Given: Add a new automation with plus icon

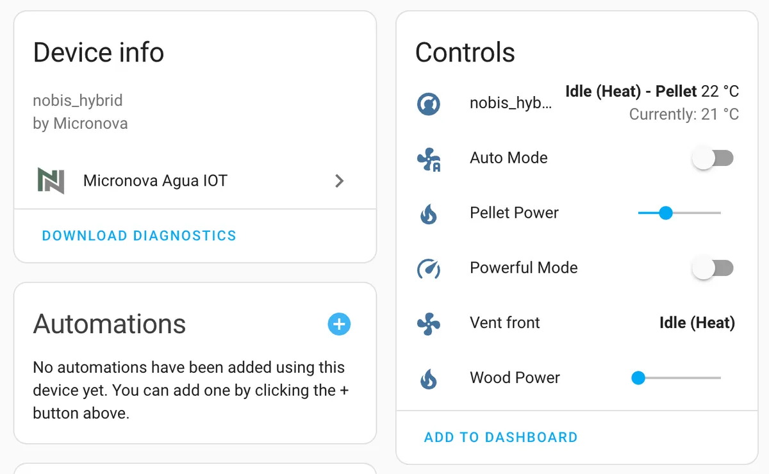Looking at the screenshot, I should point(339,325).
